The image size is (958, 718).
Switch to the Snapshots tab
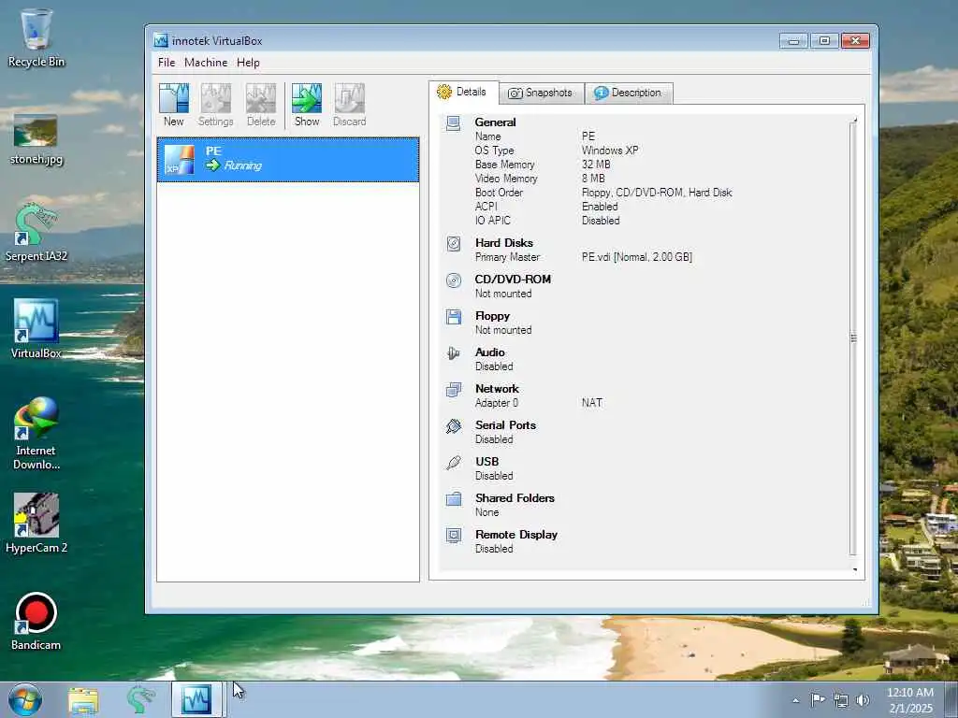click(542, 93)
